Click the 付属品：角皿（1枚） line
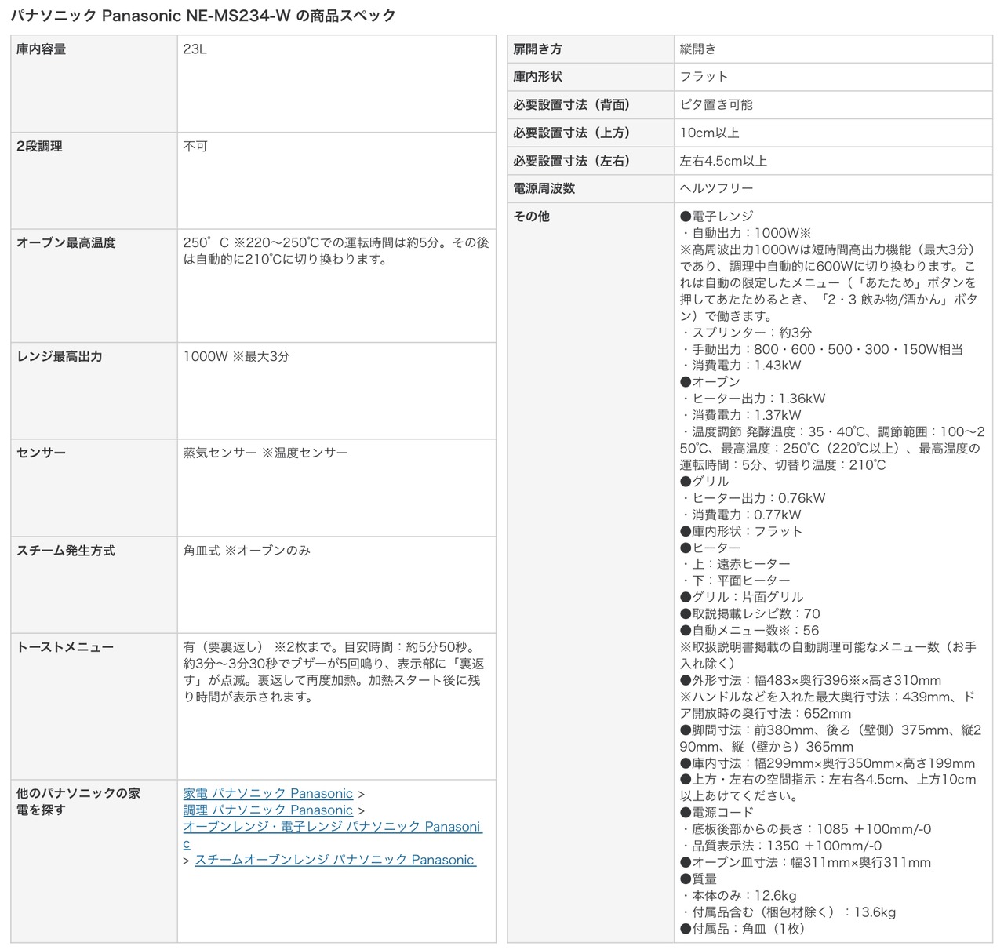This screenshot has width=1004, height=950. 743,929
